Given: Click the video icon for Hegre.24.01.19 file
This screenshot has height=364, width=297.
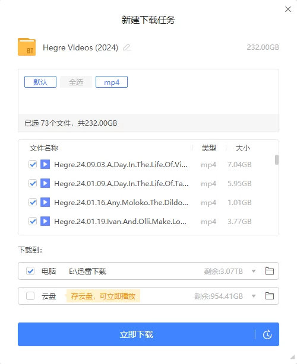Looking at the screenshot, I should 45,221.
